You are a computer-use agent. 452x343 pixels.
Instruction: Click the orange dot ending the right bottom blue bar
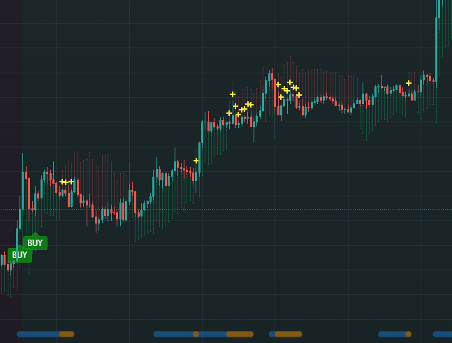coord(409,334)
